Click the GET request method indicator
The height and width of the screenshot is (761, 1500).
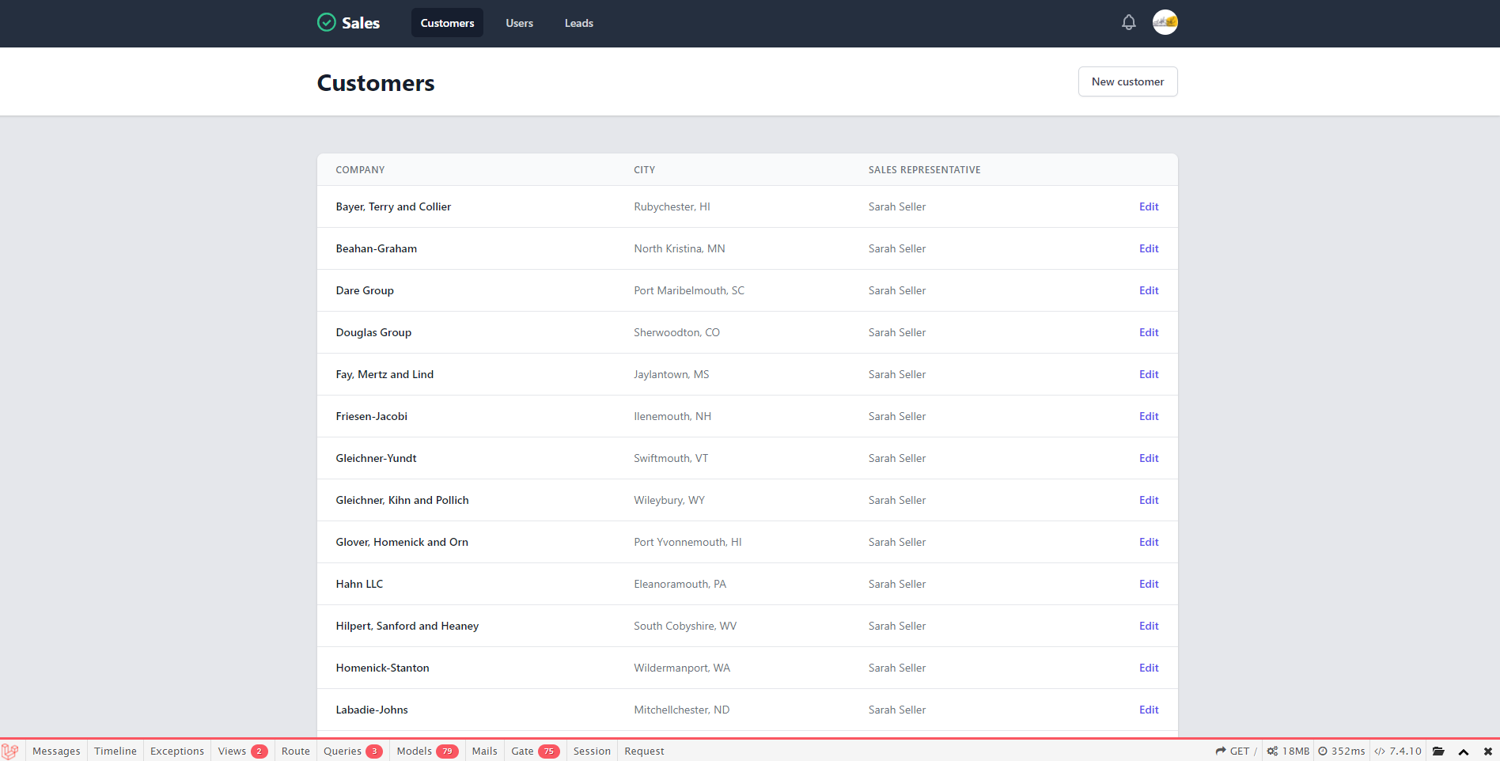[1236, 751]
